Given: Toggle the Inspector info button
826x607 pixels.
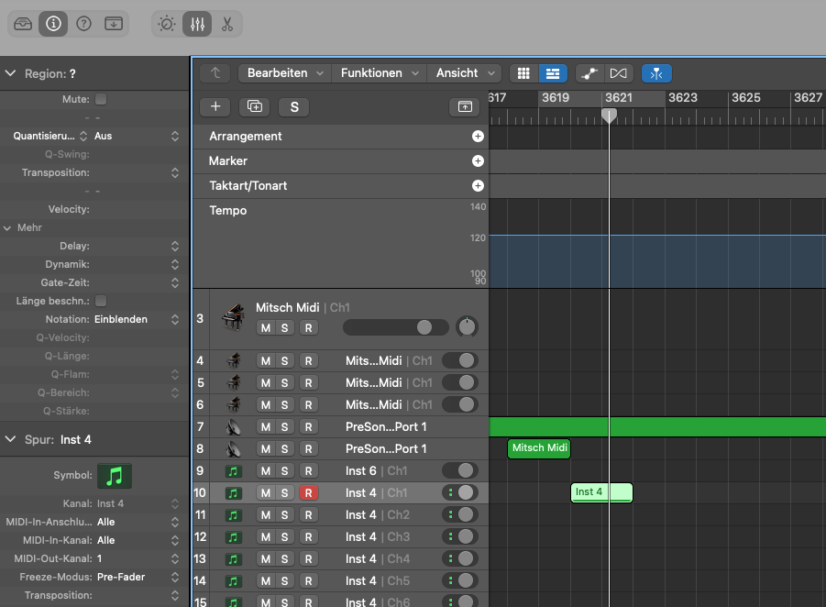Looking at the screenshot, I should pyautogui.click(x=53, y=24).
